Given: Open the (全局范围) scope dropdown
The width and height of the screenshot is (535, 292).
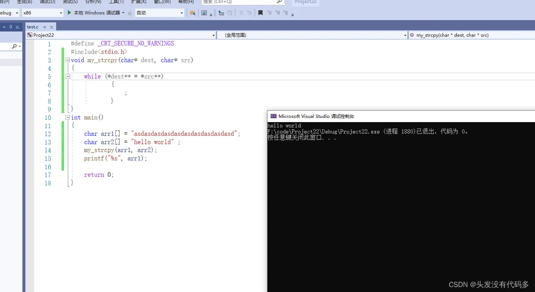Looking at the screenshot, I should click(x=312, y=35).
